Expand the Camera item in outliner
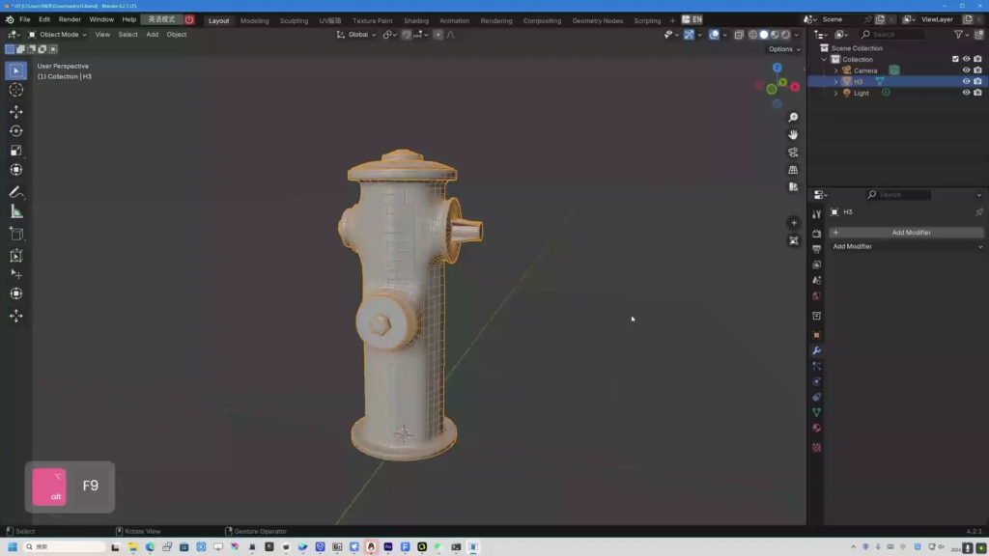This screenshot has height=556, width=989. coord(835,70)
